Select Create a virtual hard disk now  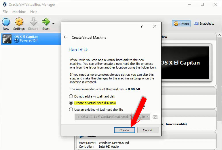point(93,103)
